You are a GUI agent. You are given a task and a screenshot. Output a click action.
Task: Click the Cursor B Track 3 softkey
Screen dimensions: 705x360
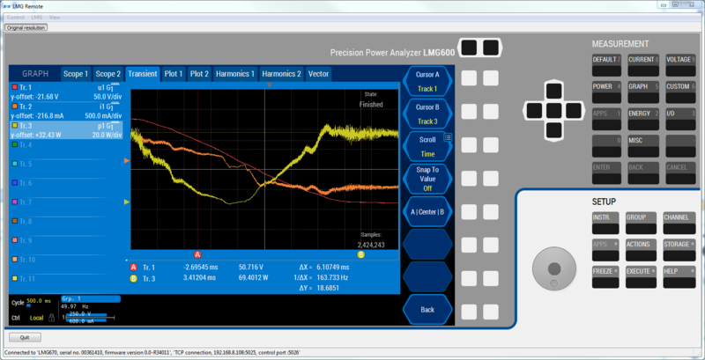[427, 114]
